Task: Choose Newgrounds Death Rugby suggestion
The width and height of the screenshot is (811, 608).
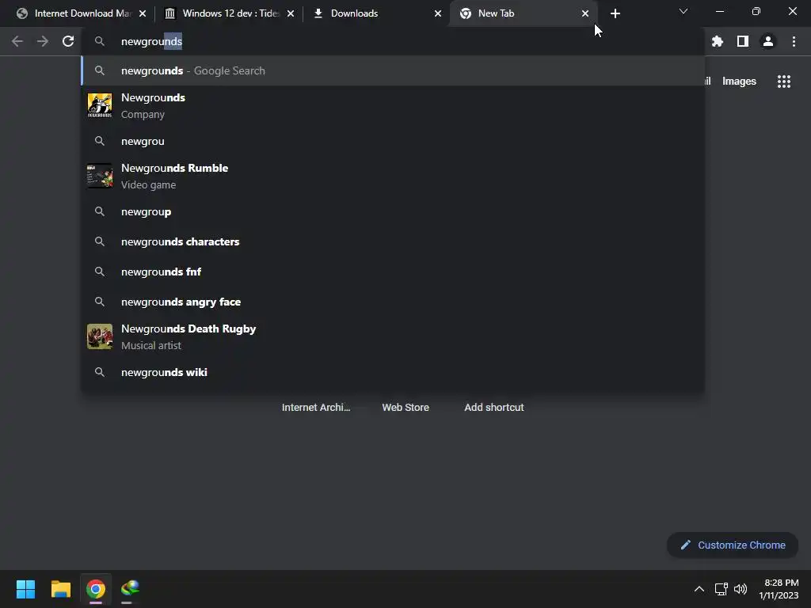Action: click(x=393, y=337)
